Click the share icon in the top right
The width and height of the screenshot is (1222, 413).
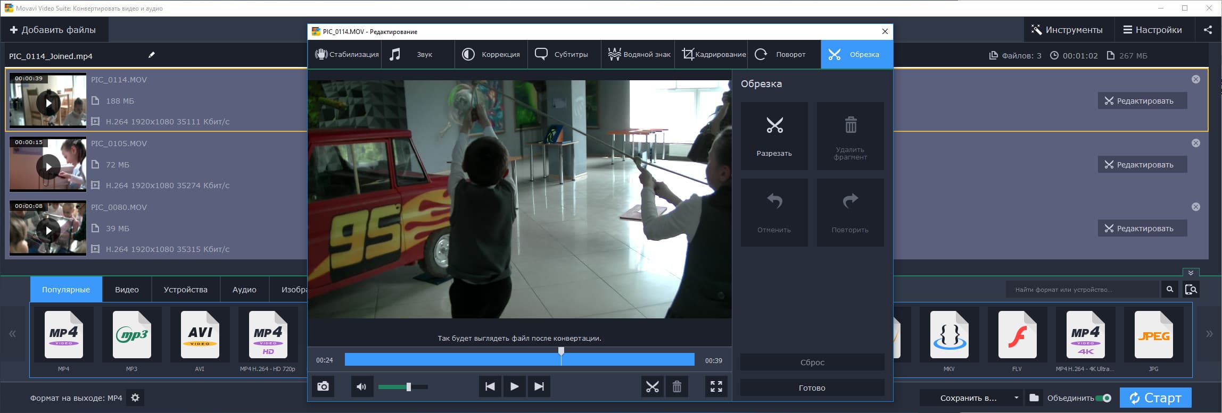point(1208,30)
